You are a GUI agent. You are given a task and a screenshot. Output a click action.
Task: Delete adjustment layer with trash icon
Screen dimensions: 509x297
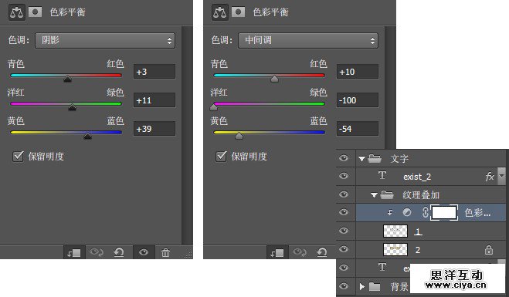[165, 252]
